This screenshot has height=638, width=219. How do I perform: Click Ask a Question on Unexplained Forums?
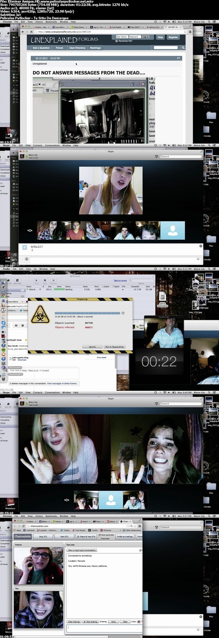point(41,47)
